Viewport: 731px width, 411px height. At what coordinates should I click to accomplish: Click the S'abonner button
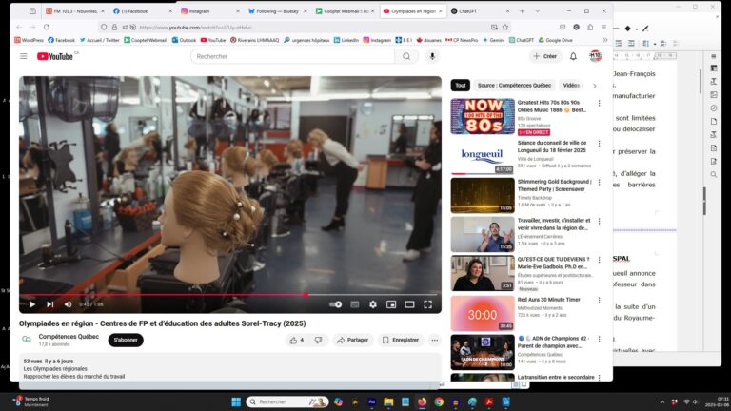(126, 340)
